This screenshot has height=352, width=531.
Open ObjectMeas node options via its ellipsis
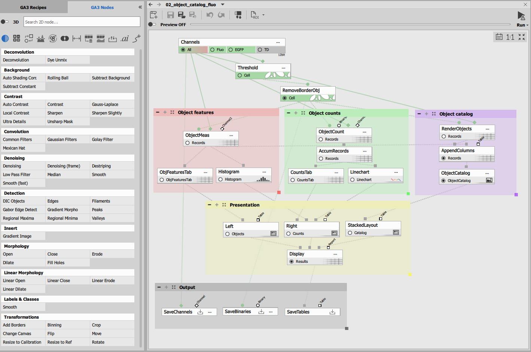(x=231, y=135)
